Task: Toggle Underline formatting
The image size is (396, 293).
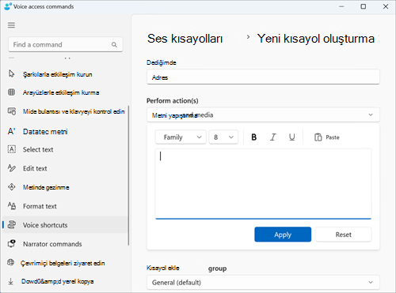Action: point(291,137)
